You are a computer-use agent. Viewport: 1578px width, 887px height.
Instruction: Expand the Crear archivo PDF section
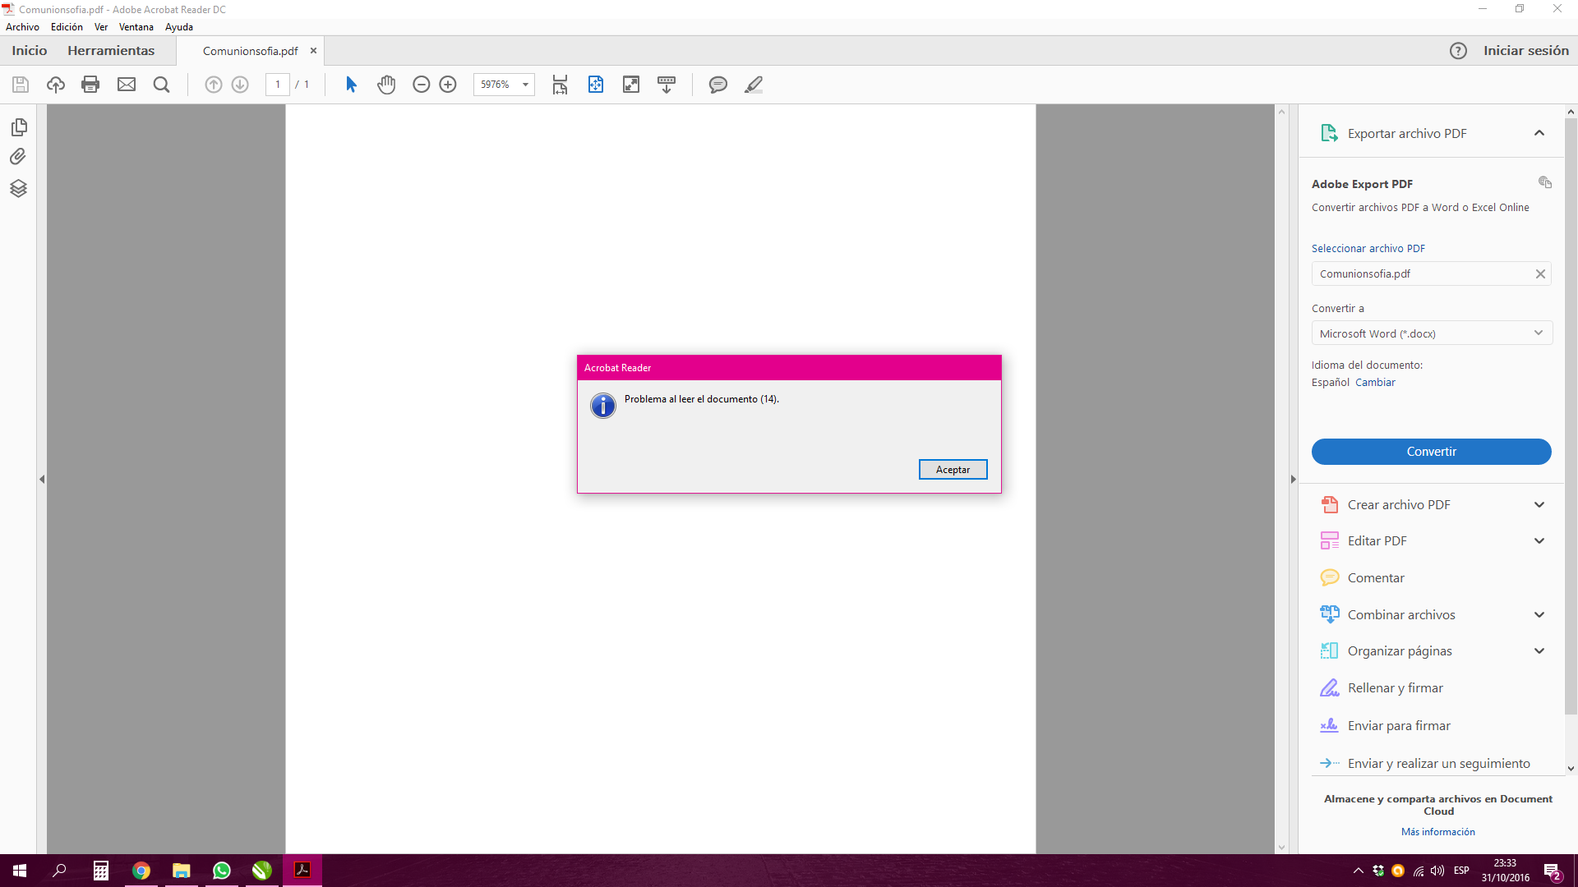coord(1539,505)
